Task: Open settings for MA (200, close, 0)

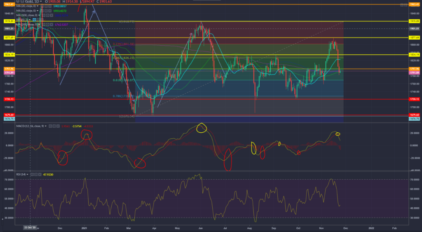Action: pos(48,24)
